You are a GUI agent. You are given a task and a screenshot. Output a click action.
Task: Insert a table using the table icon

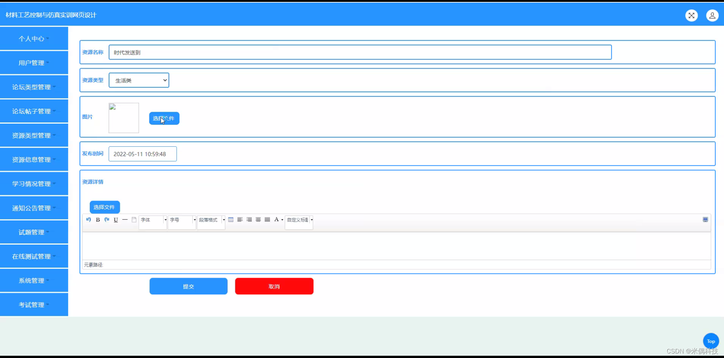click(231, 220)
